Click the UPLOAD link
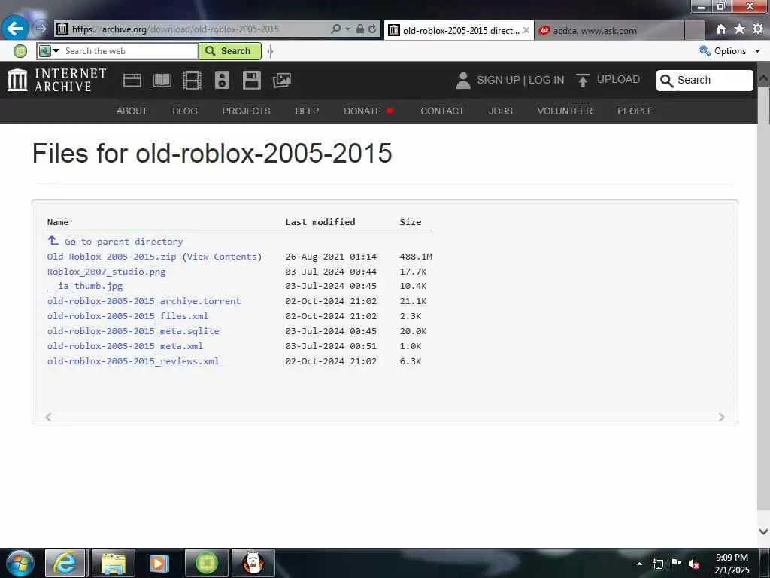The width and height of the screenshot is (770, 578). point(618,80)
